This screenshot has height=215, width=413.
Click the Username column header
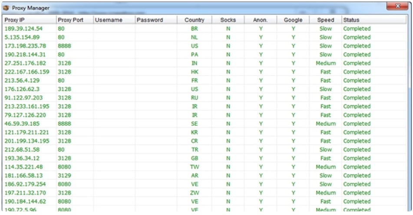[114, 20]
